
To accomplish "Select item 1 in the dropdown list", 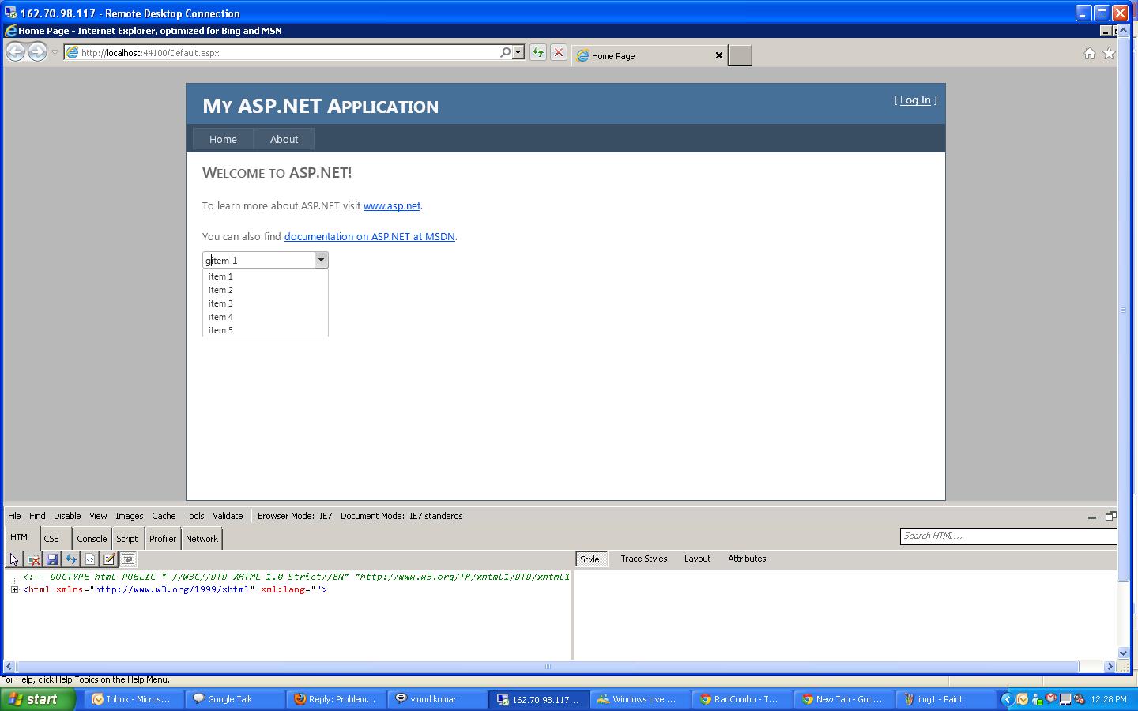I will coord(266,276).
